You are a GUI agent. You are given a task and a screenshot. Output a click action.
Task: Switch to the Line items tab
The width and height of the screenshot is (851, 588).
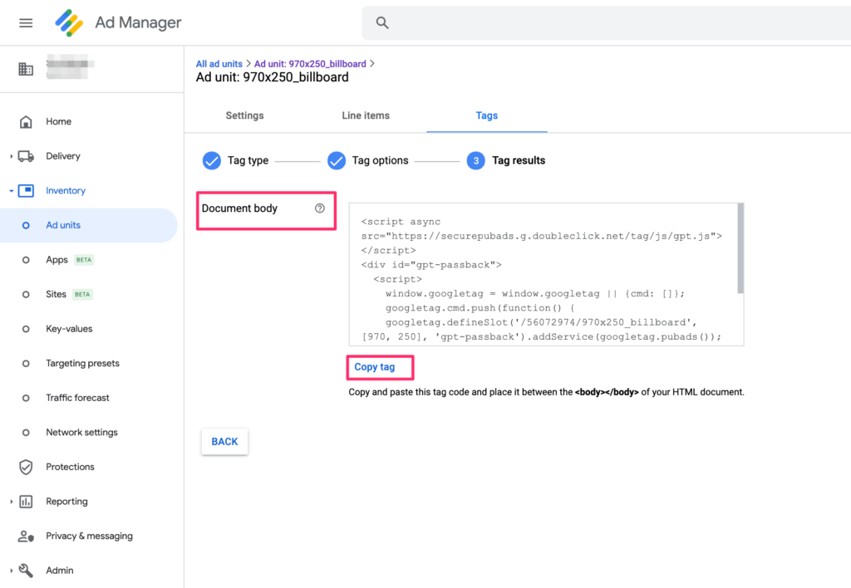365,115
